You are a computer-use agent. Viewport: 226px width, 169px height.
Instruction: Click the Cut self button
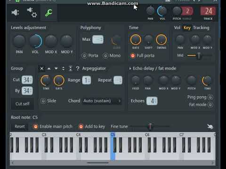coord(22,104)
